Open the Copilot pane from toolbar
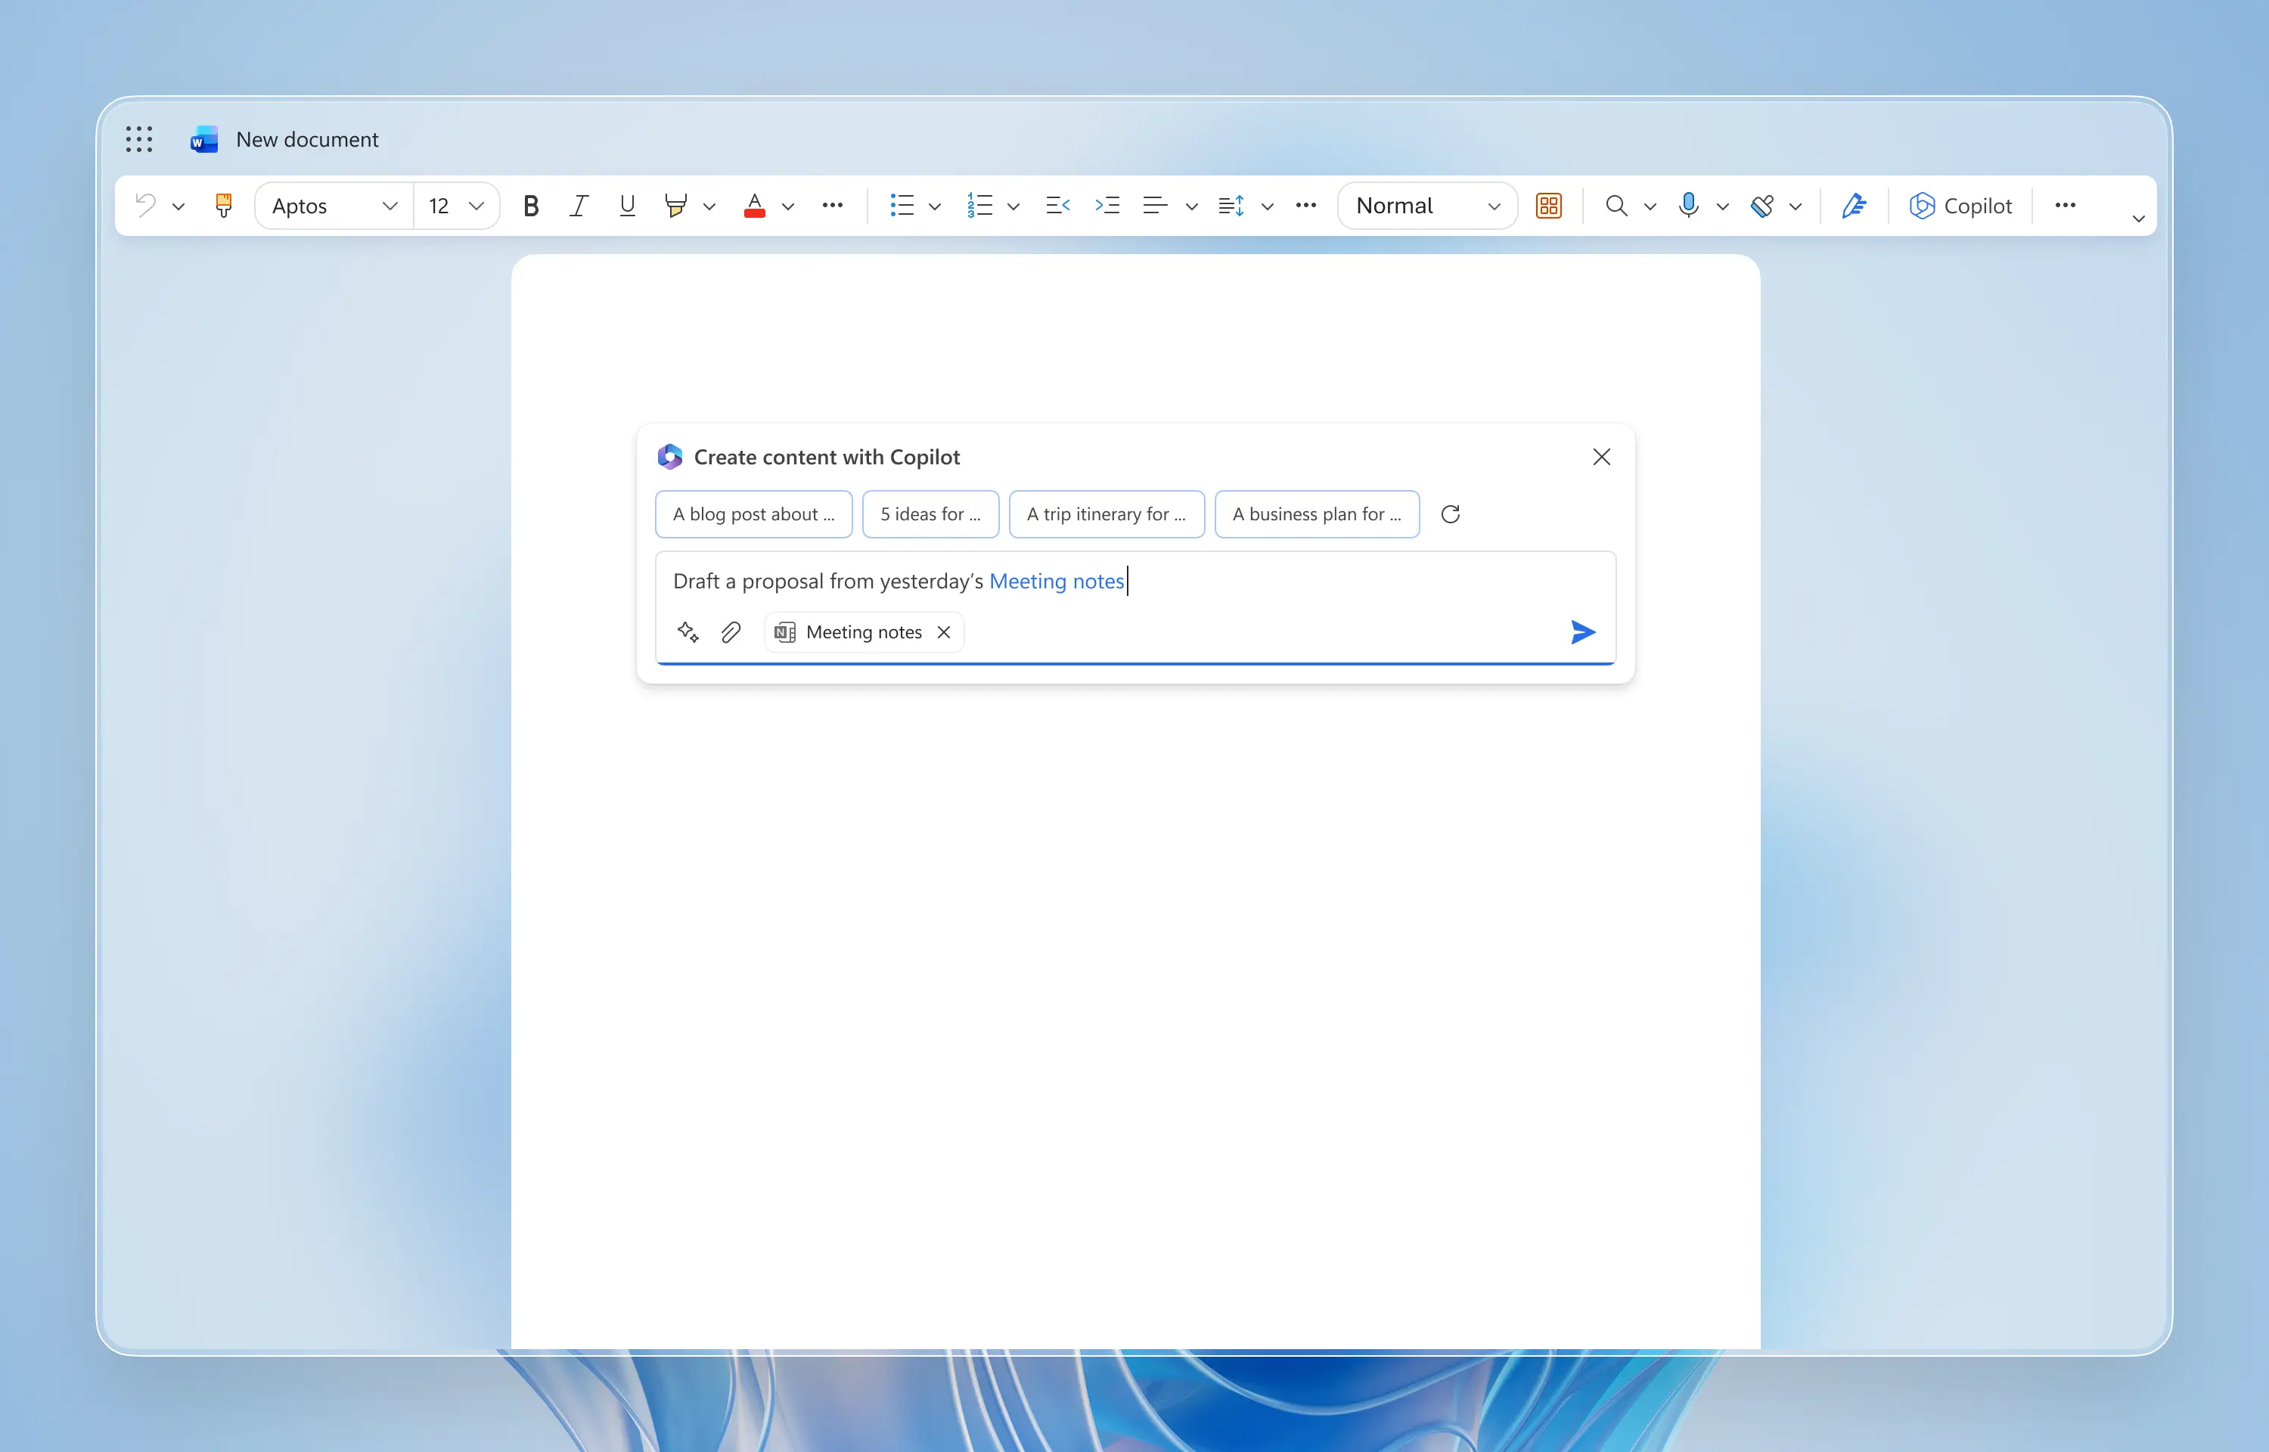2269x1452 pixels. coord(1960,206)
